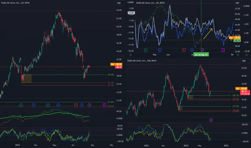
Task: Click the weekly chart title Delta Air Lines 1W NYSE
Action: pos(142,61)
